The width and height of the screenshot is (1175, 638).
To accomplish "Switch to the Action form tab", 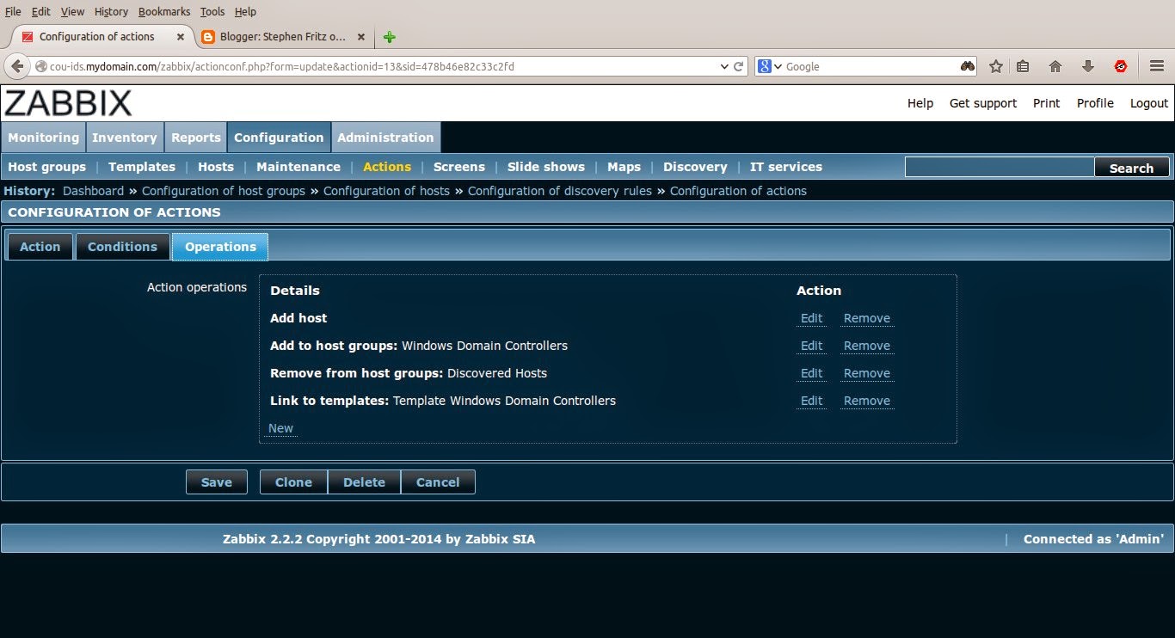I will pos(40,247).
